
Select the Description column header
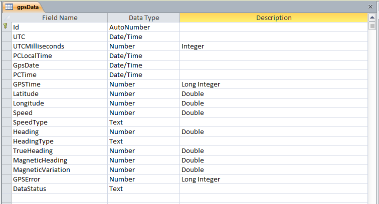274,17
